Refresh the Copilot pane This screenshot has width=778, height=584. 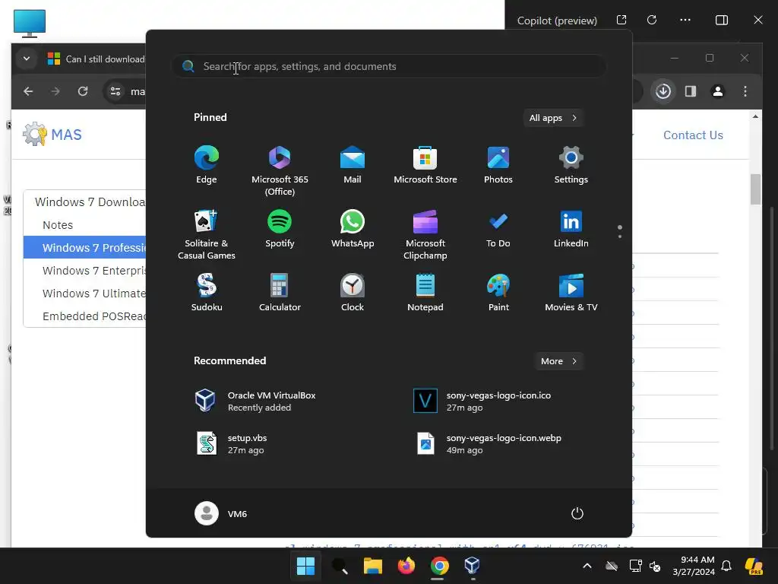[652, 20]
